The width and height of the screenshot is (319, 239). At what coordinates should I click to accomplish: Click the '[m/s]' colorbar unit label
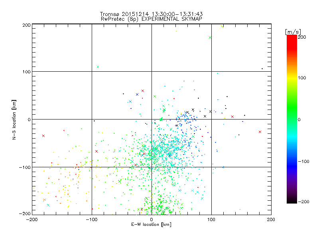pos(293,32)
